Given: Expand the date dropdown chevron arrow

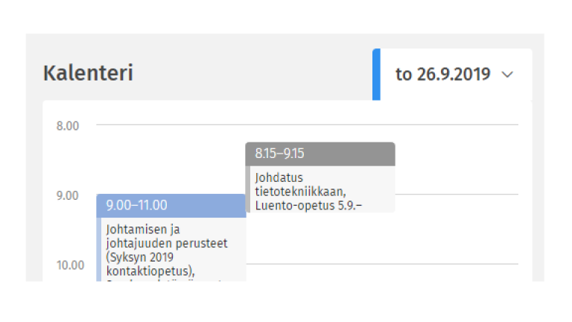Looking at the screenshot, I should click(x=508, y=75).
